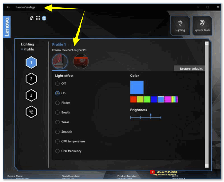
Task: Close the Lenovo Vantage window
Action: pyautogui.click(x=218, y=7)
